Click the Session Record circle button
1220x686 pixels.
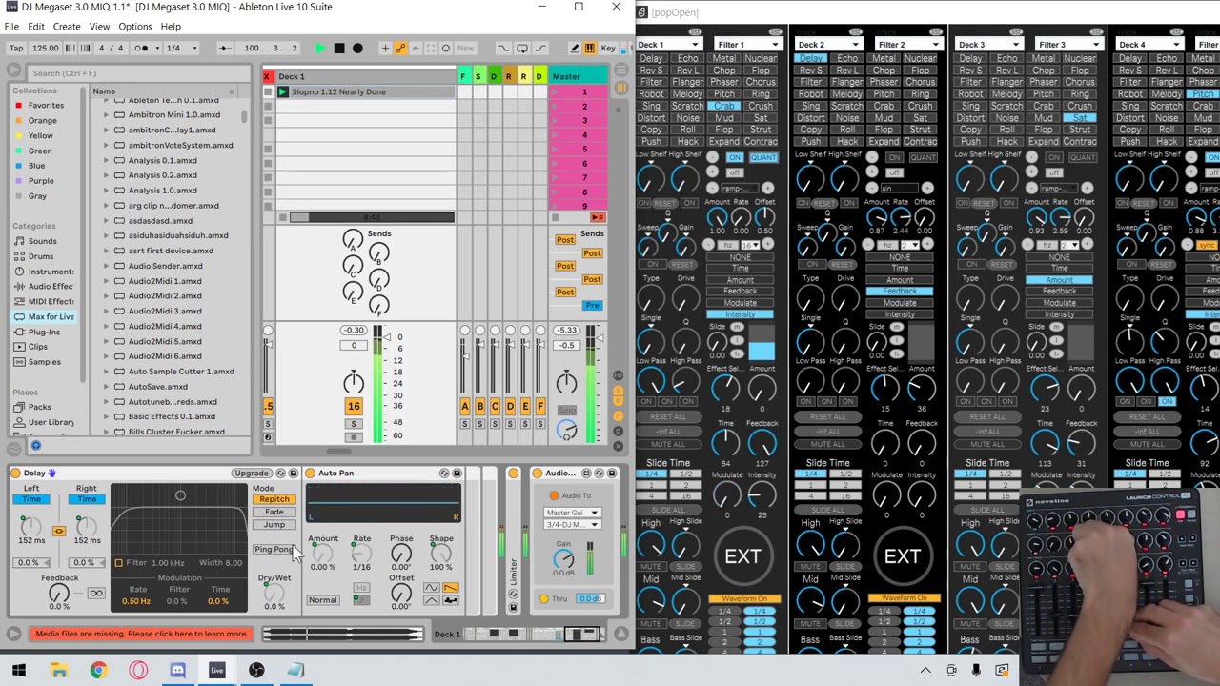point(445,48)
